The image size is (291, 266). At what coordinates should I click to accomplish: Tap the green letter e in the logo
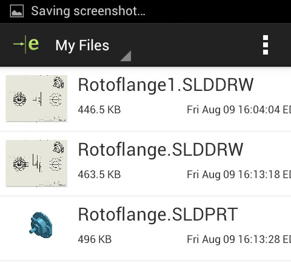(33, 44)
